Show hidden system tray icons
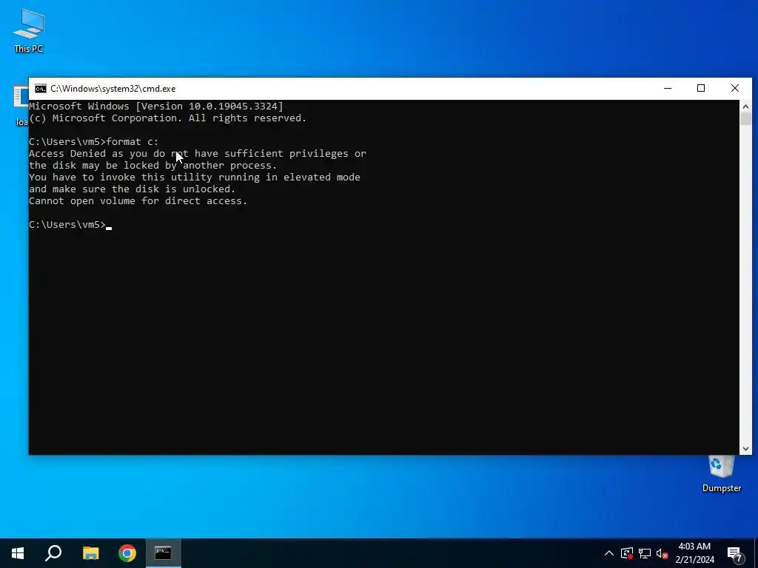758x568 pixels. (609, 553)
